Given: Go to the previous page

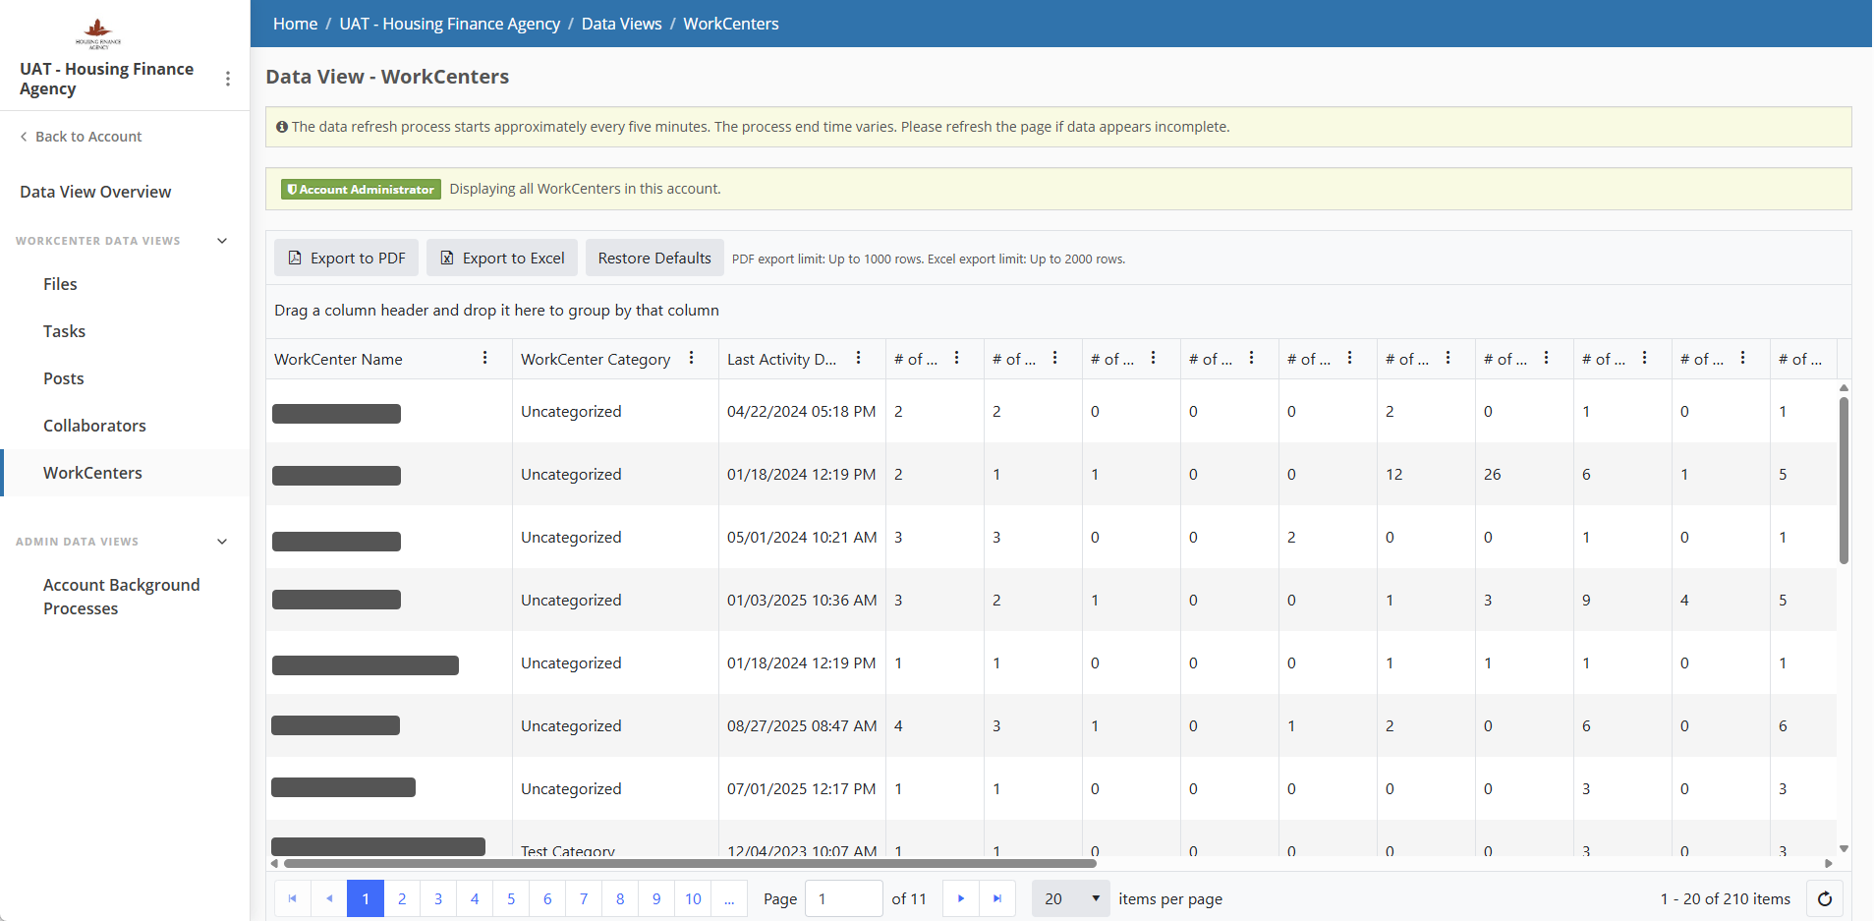Looking at the screenshot, I should pos(329,898).
